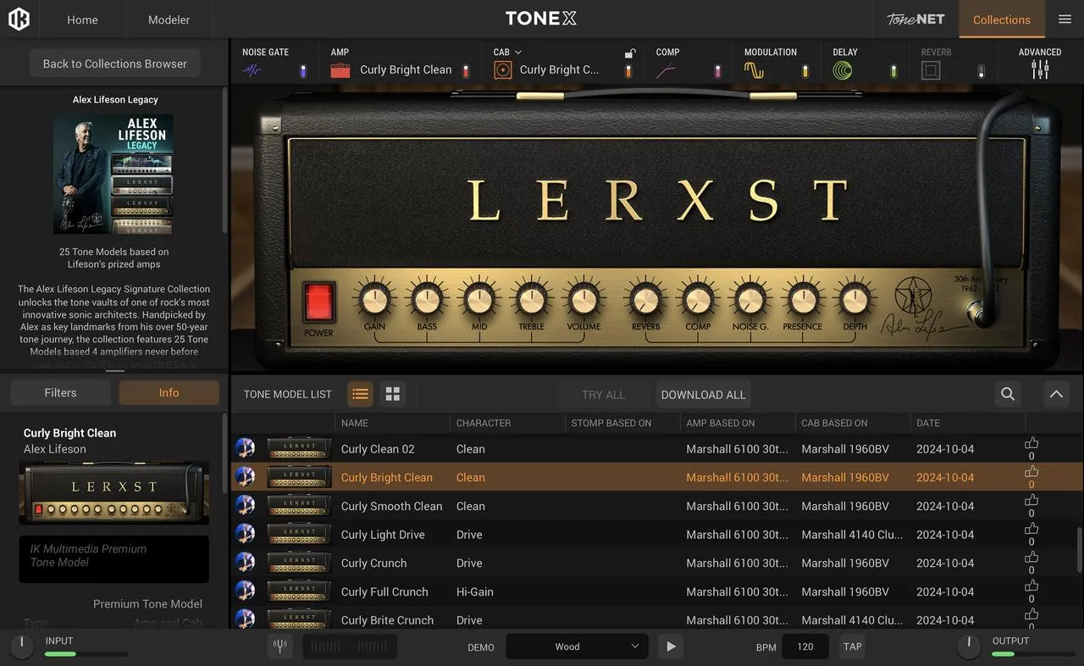Click the Cab speaker icon
The image size is (1084, 666).
point(503,70)
